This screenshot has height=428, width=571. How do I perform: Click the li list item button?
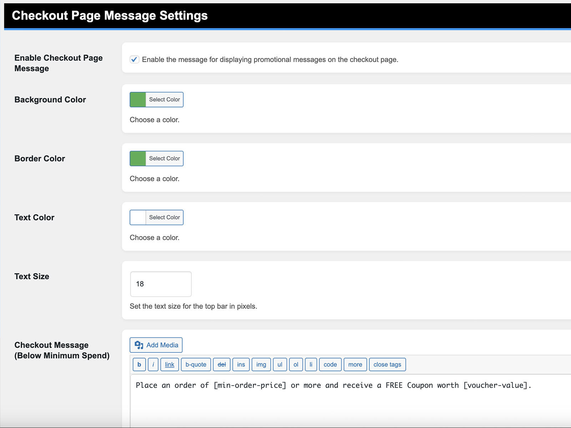click(311, 365)
